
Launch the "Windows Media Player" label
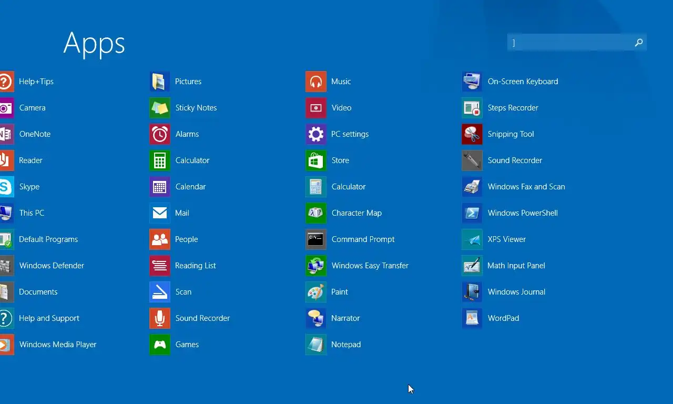(58, 345)
